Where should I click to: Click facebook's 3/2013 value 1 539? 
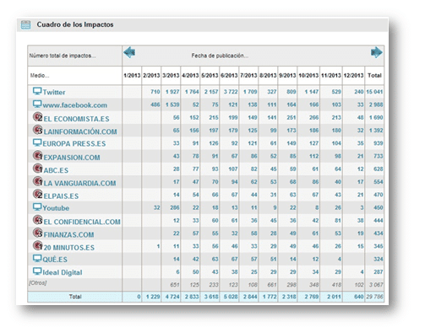pyautogui.click(x=172, y=105)
